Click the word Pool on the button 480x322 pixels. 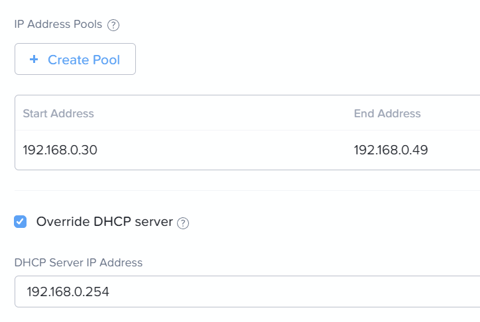106,60
